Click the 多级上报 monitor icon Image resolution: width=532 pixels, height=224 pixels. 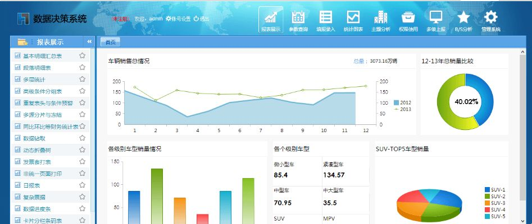(x=436, y=20)
